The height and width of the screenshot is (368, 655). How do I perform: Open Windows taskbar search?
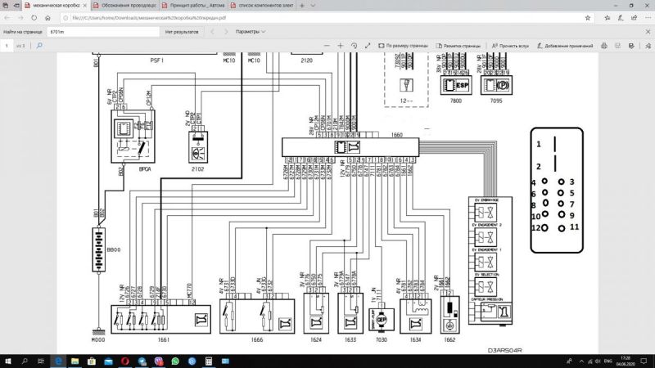[25, 361]
